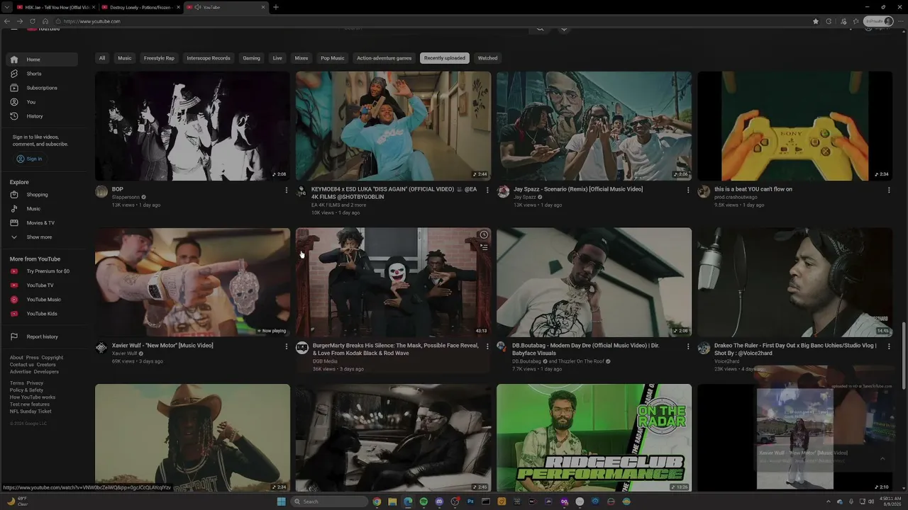Open the History sidebar icon
908x510 pixels.
[x=14, y=116]
